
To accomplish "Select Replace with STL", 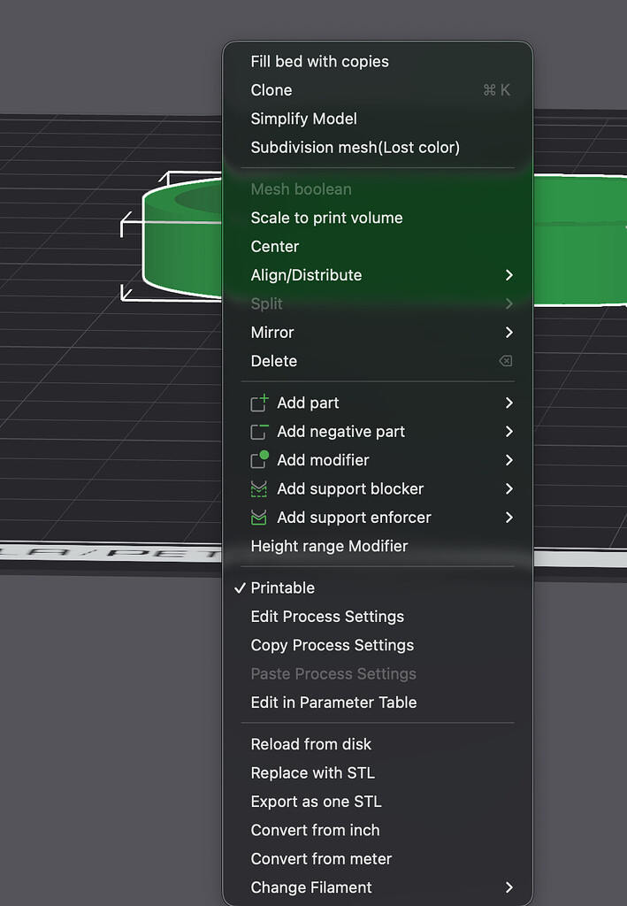I will pos(312,773).
